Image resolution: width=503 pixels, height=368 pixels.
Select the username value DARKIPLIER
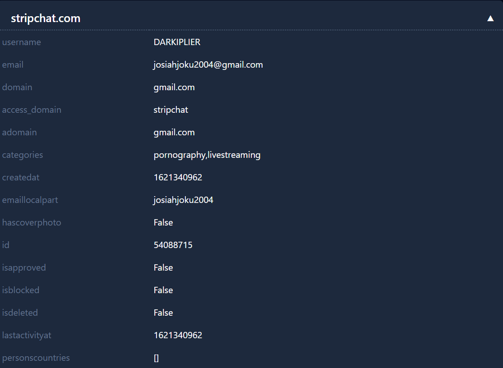coord(177,42)
